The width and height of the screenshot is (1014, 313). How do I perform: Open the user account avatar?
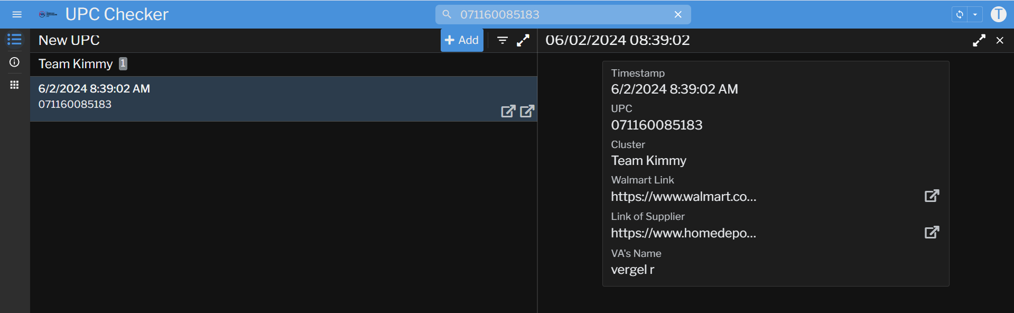point(998,14)
